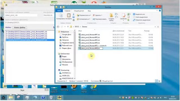Click the Cut scissors icon in ribbon
The width and height of the screenshot is (180, 101).
coord(73,14)
